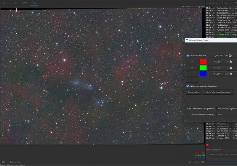
Task: Click the Composition de l'image title bar
Action: tap(211, 40)
